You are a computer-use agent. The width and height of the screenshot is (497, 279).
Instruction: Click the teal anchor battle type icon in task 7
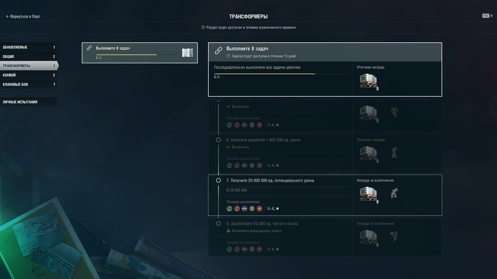point(229,209)
